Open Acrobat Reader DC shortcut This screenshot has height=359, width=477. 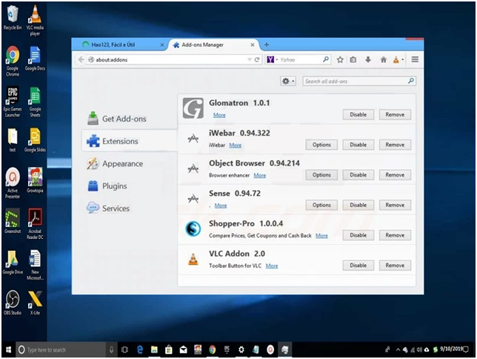[x=35, y=224]
